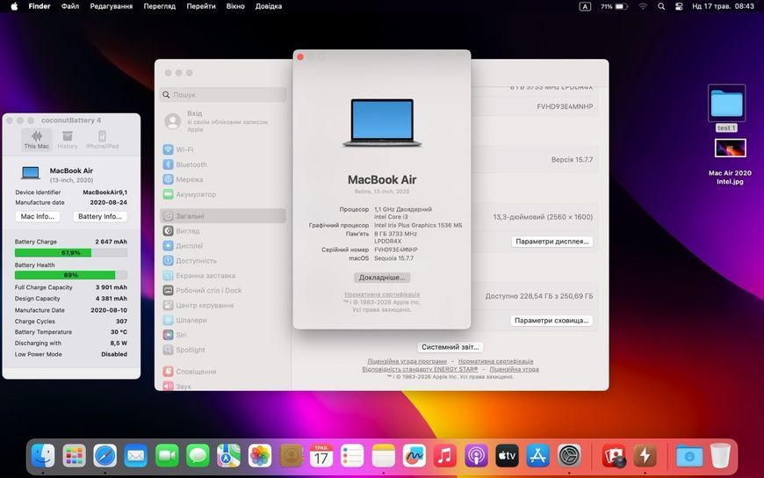Image resolution: width=764 pixels, height=478 pixels.
Task: Open Downloads folder in the Dock
Action: click(689, 456)
